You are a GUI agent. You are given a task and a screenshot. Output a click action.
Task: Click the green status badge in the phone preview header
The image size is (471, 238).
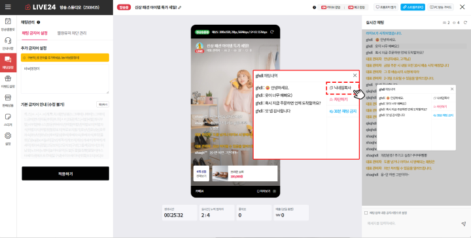click(202, 32)
